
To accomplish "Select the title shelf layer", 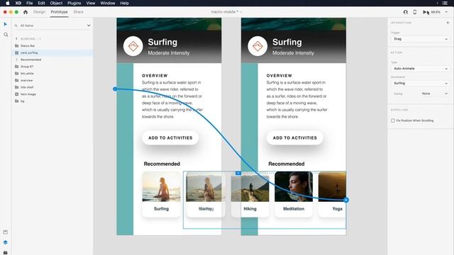I will point(52,87).
